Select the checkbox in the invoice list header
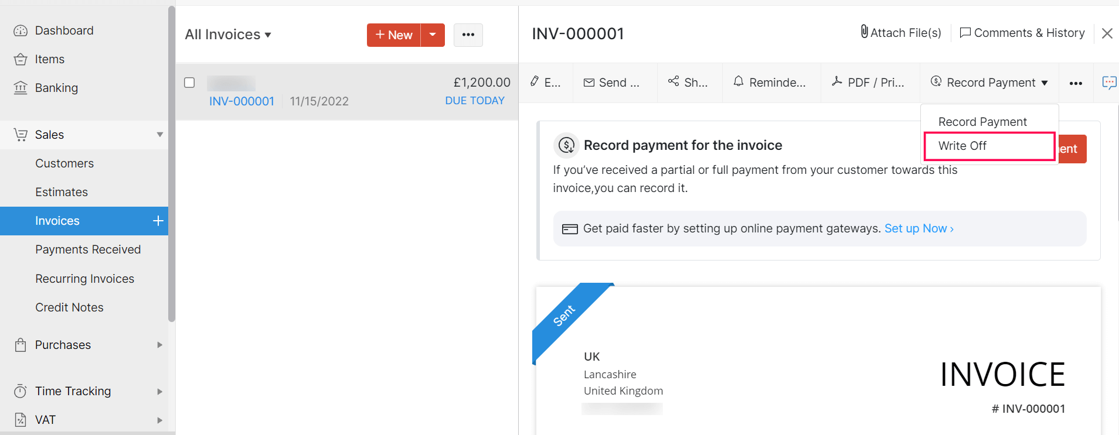 189,83
